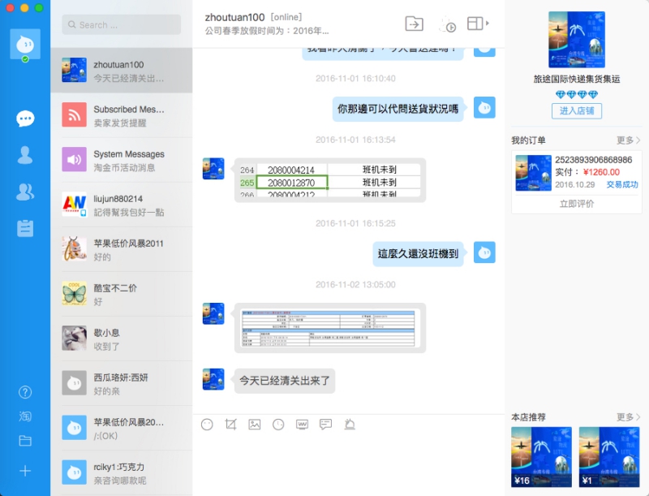The width and height of the screenshot is (649, 496).
Task: Open the System Messages conversation
Action: click(x=121, y=160)
